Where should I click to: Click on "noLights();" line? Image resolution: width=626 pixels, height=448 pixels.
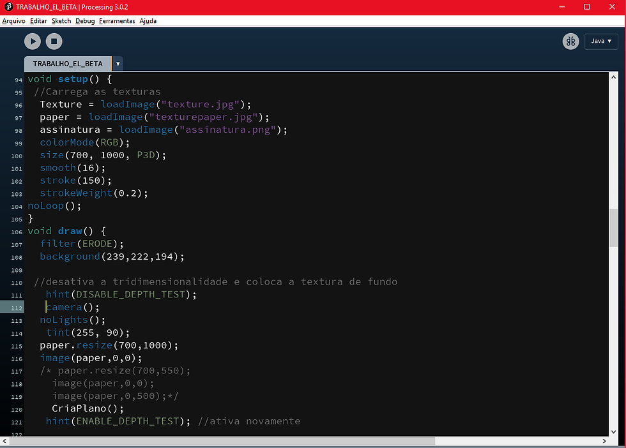[73, 320]
